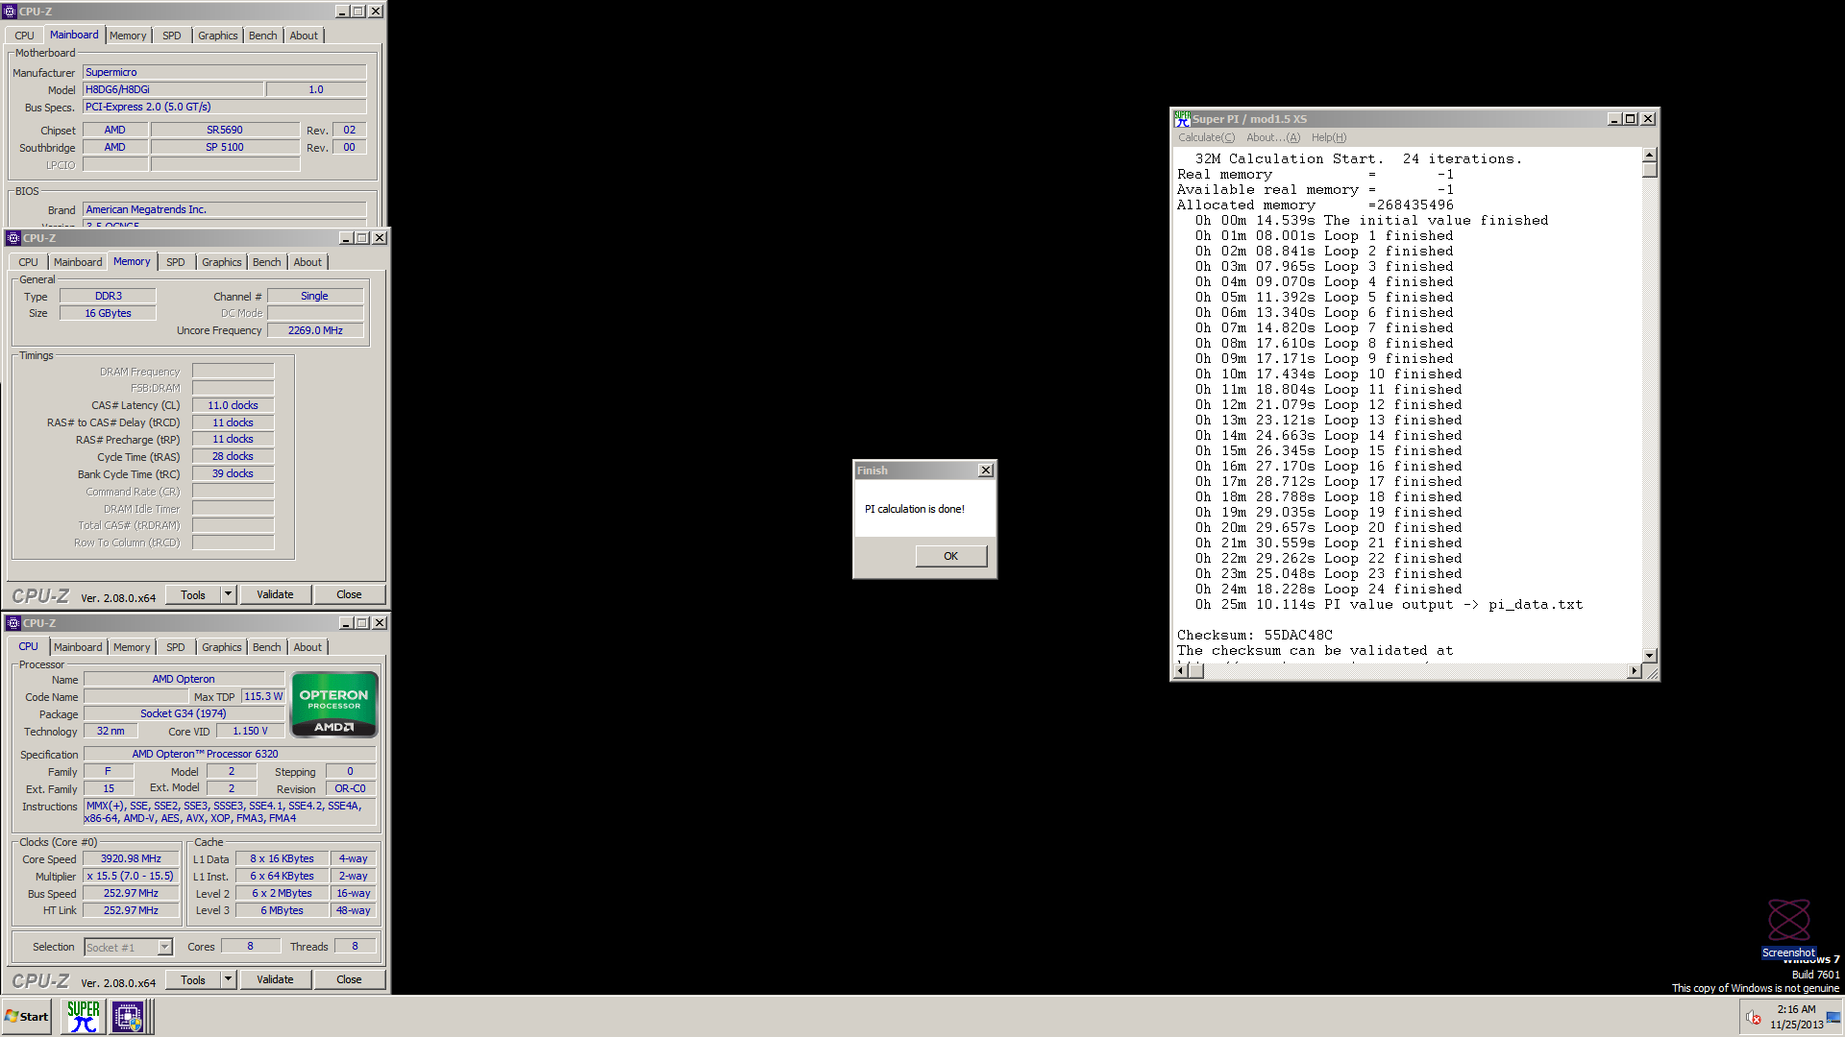Expand Tools dropdown arrow in Memory window

tap(229, 594)
